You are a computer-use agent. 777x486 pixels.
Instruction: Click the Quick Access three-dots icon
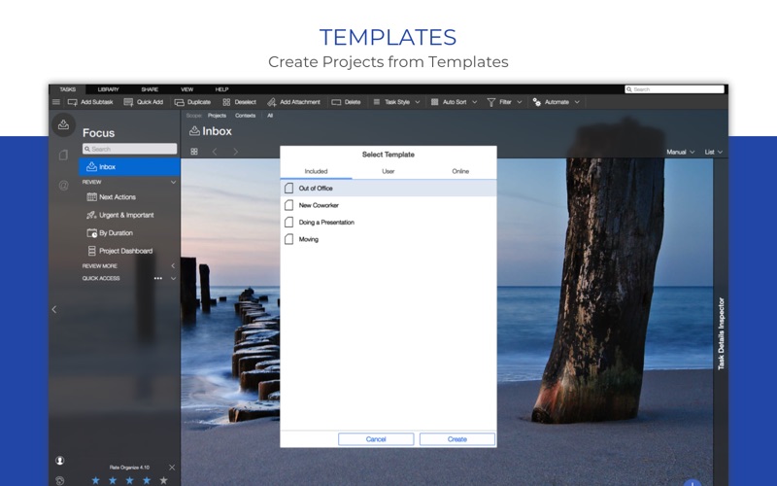[x=158, y=278]
